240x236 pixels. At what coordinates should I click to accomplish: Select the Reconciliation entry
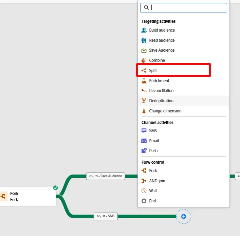click(x=184, y=91)
